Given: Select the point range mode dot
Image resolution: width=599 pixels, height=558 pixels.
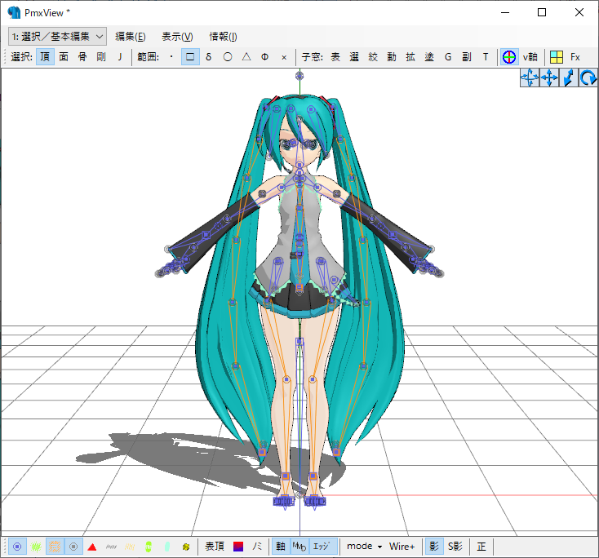Looking at the screenshot, I should pos(171,57).
